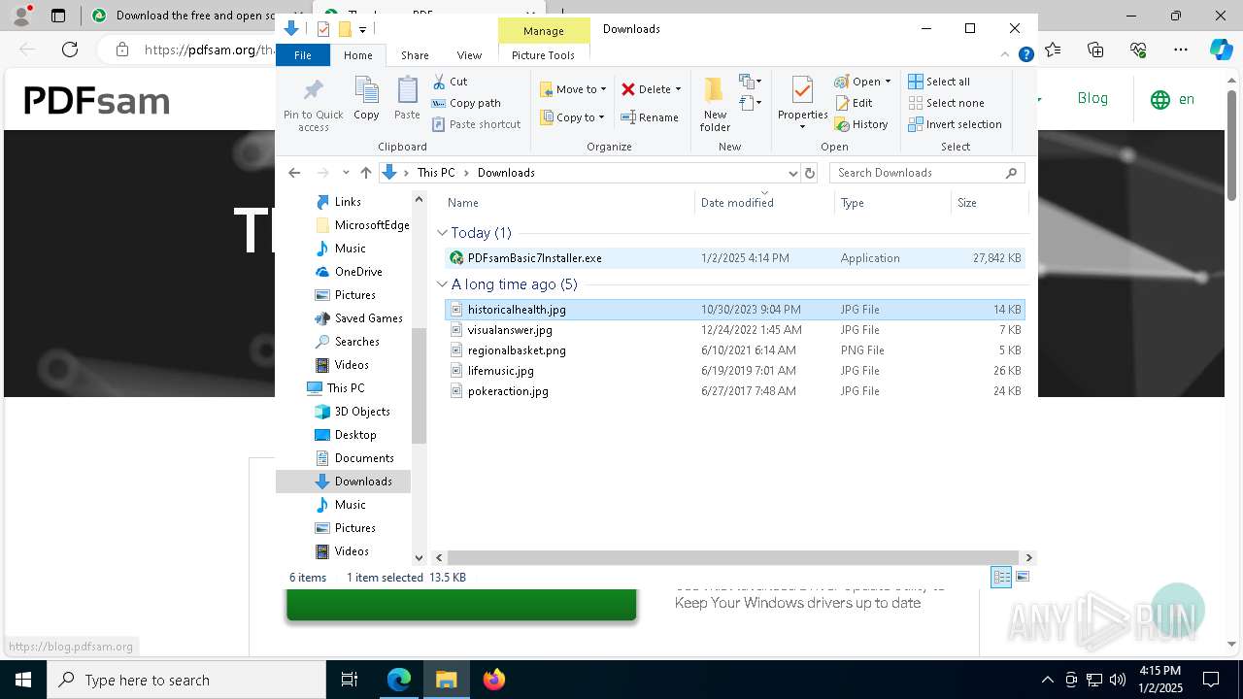
Task: Open Task View on the taskbar
Action: point(350,680)
